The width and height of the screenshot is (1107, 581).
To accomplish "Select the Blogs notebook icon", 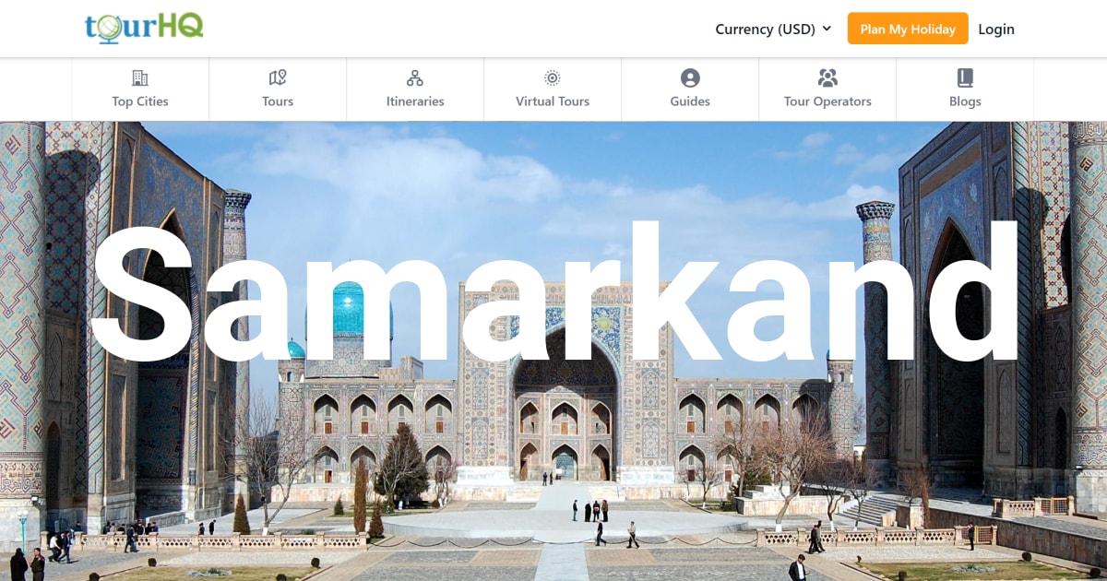I will tap(965, 77).
